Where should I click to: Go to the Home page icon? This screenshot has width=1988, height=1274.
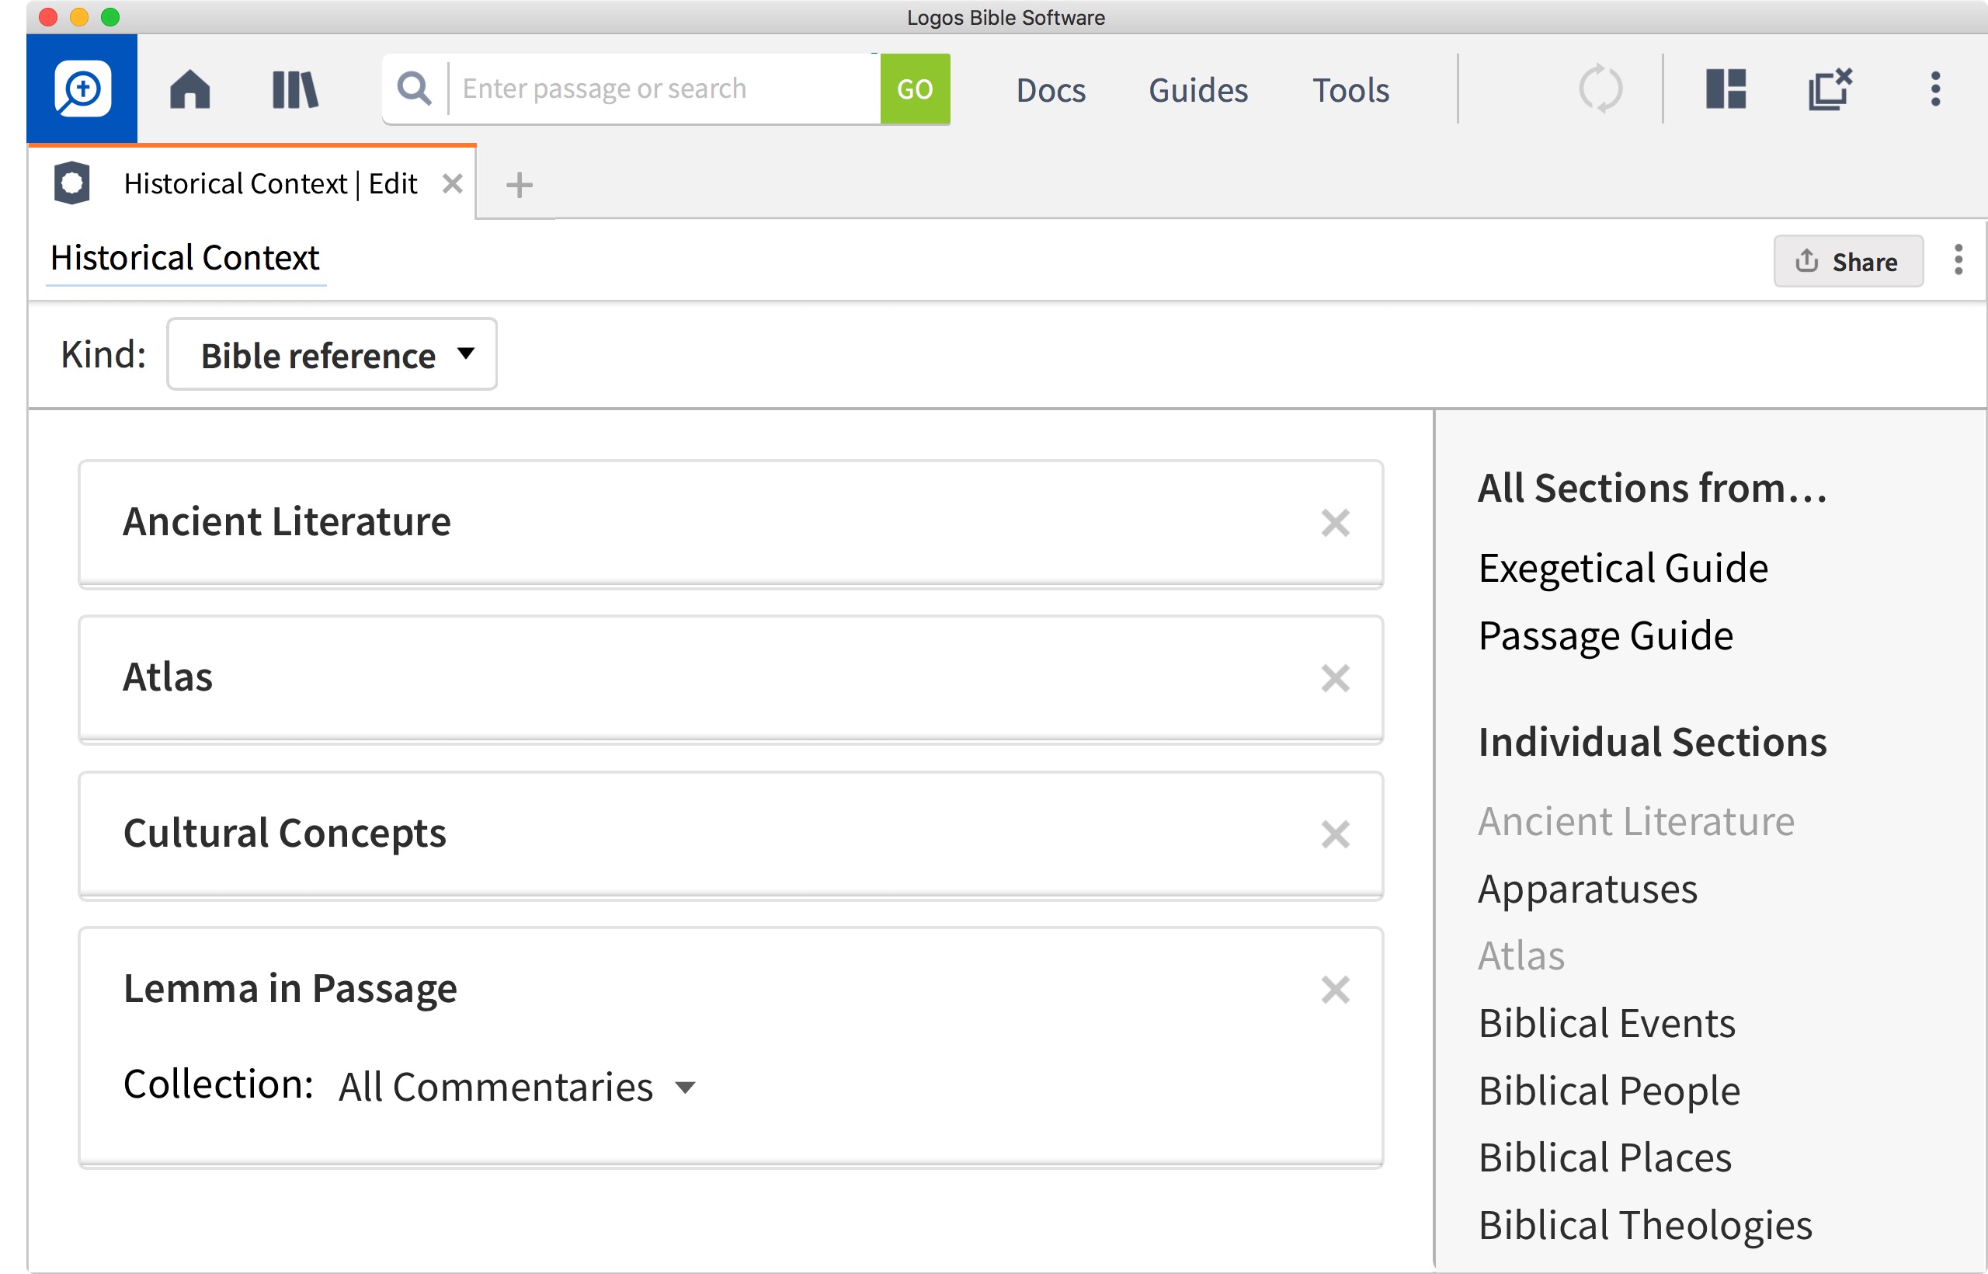(x=190, y=89)
